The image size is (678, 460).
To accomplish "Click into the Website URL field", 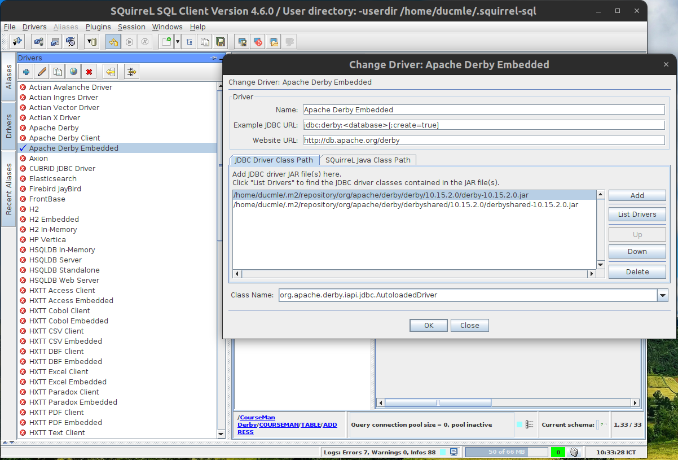I will (x=483, y=140).
